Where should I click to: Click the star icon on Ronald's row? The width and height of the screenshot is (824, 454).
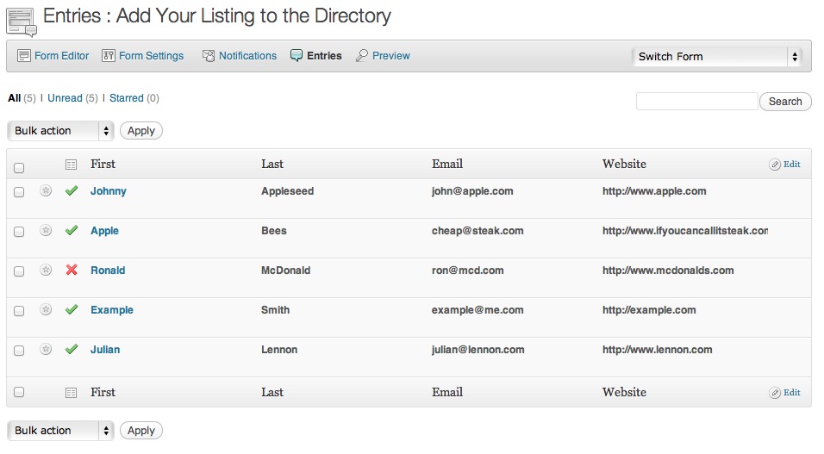(46, 271)
